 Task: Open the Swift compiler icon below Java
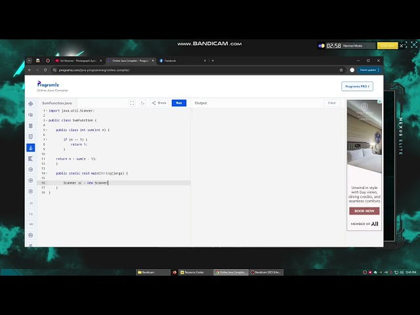[x=31, y=159]
